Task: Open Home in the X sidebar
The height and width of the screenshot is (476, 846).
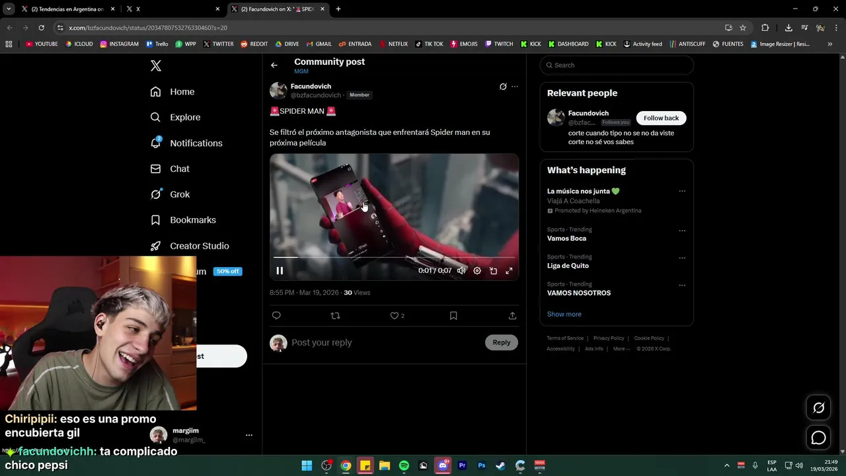Action: pyautogui.click(x=173, y=92)
